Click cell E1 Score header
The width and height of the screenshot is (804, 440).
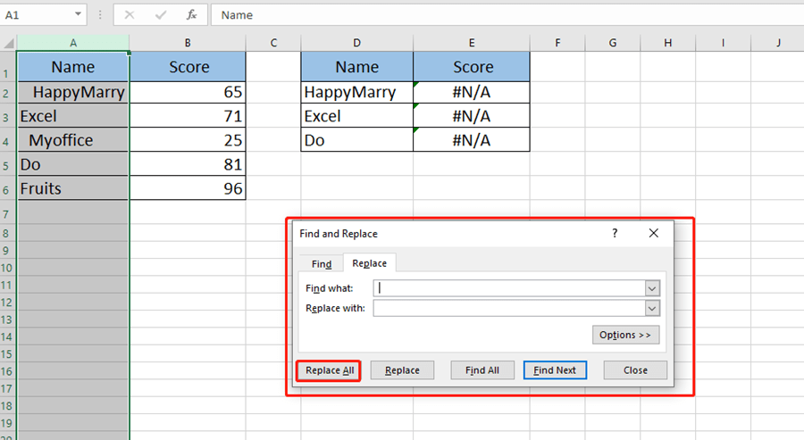(471, 67)
